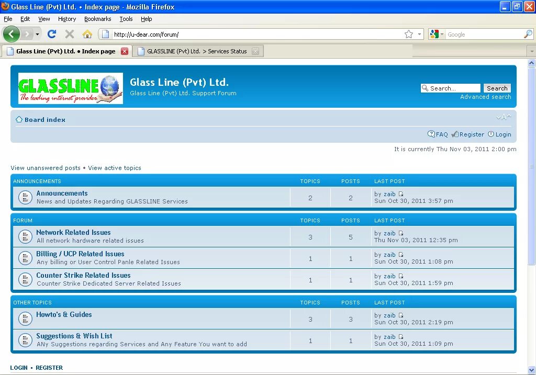Bookmark this page with the star icon
This screenshot has height=375, width=536.
(408, 34)
